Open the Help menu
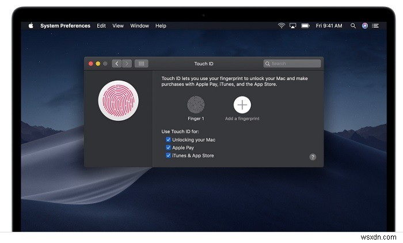The height and width of the screenshot is (243, 403). pos(161,26)
